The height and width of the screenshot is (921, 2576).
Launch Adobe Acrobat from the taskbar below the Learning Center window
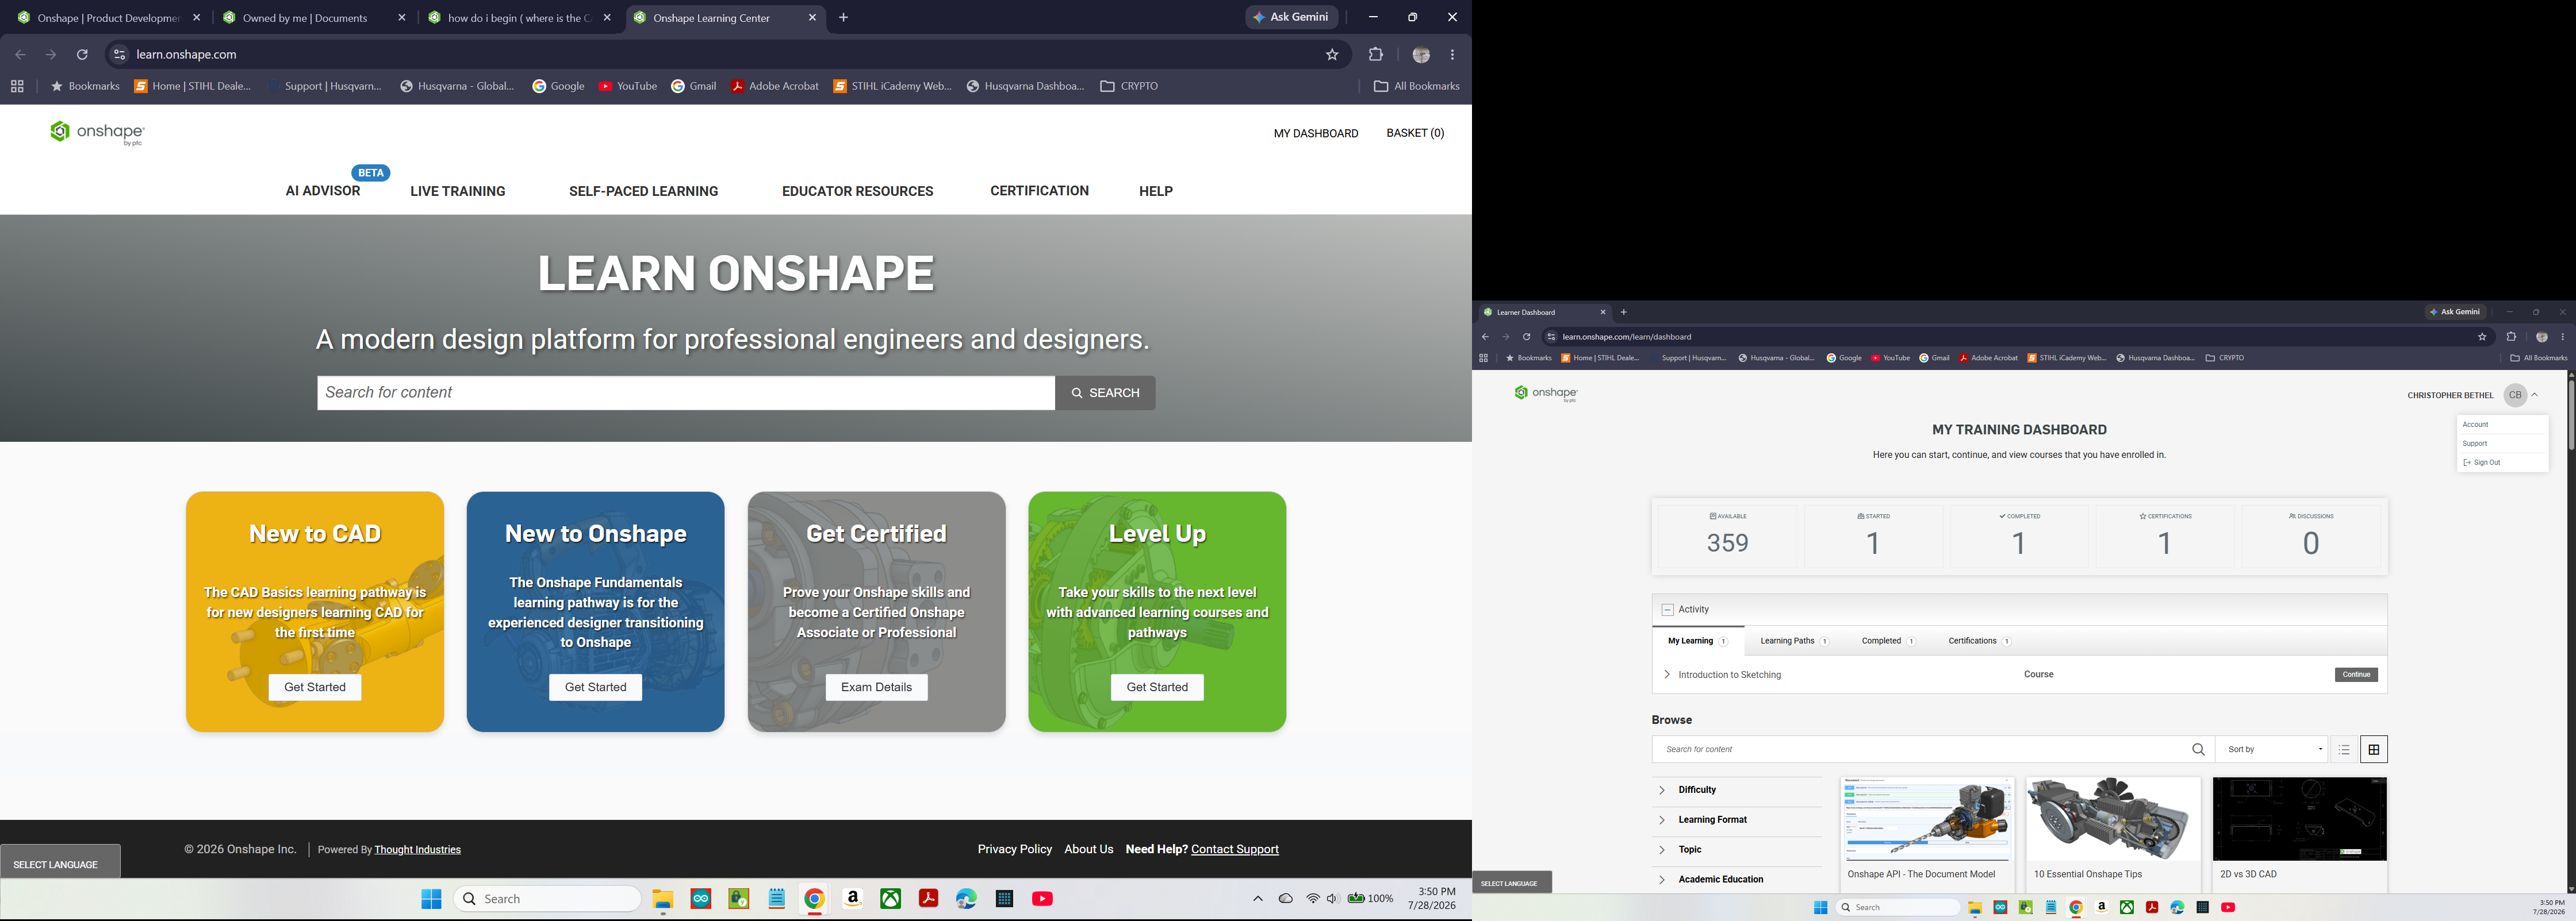pos(929,899)
